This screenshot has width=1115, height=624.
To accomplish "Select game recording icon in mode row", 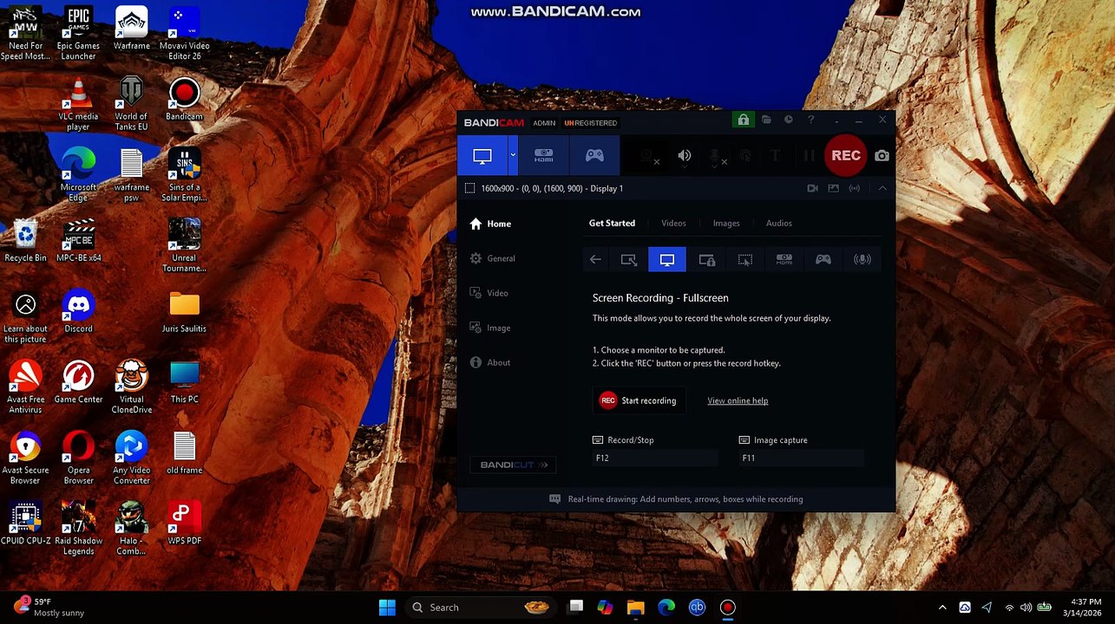I will click(x=823, y=259).
